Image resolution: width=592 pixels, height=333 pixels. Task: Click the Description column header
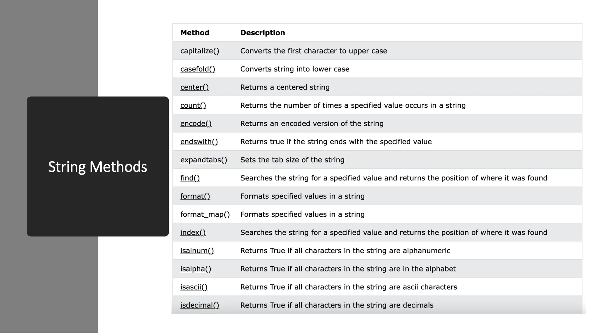262,33
